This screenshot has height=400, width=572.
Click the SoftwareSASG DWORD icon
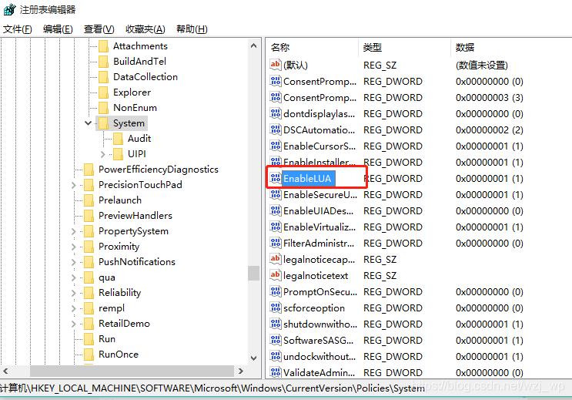click(276, 340)
